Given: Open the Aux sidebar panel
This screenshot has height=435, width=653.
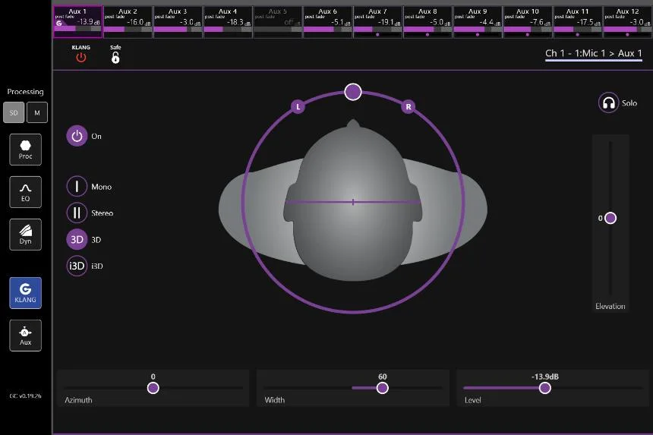Looking at the screenshot, I should click(25, 336).
